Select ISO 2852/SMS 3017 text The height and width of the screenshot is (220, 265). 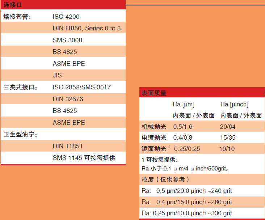(81, 87)
